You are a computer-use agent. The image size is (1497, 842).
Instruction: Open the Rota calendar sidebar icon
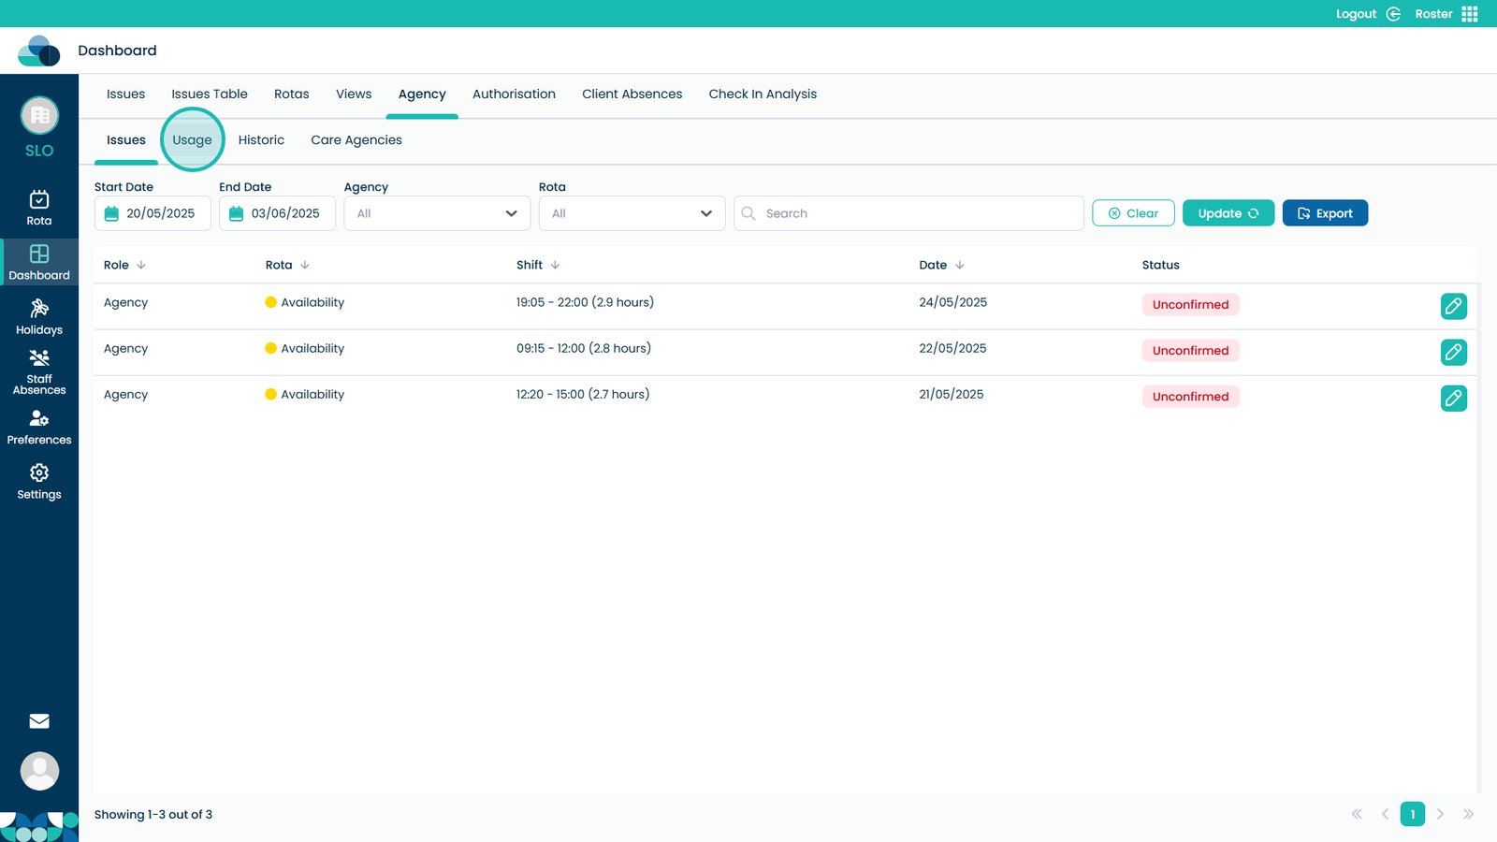pyautogui.click(x=39, y=208)
